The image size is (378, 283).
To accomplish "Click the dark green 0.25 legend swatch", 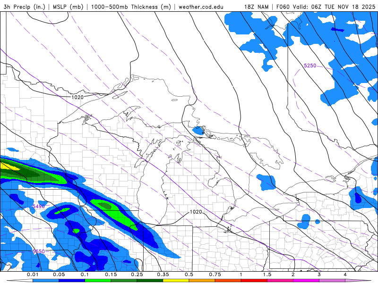I will click(x=150, y=281).
